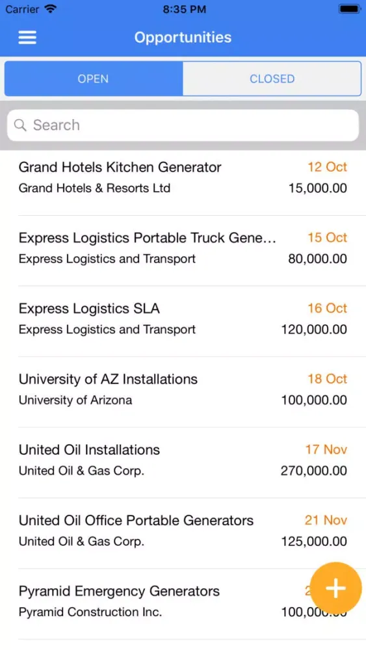Viewport: 366px width, 650px height.
Task: Focus the Search input field
Action: coord(183,125)
